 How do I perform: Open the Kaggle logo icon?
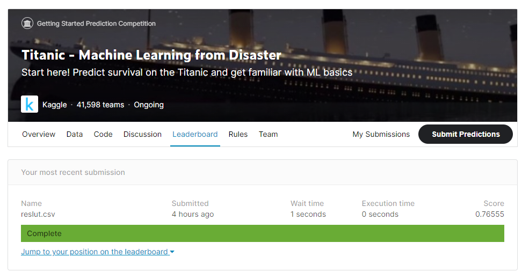30,104
